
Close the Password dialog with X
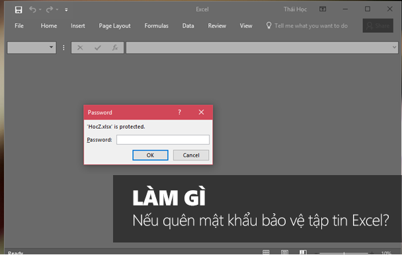pos(201,112)
